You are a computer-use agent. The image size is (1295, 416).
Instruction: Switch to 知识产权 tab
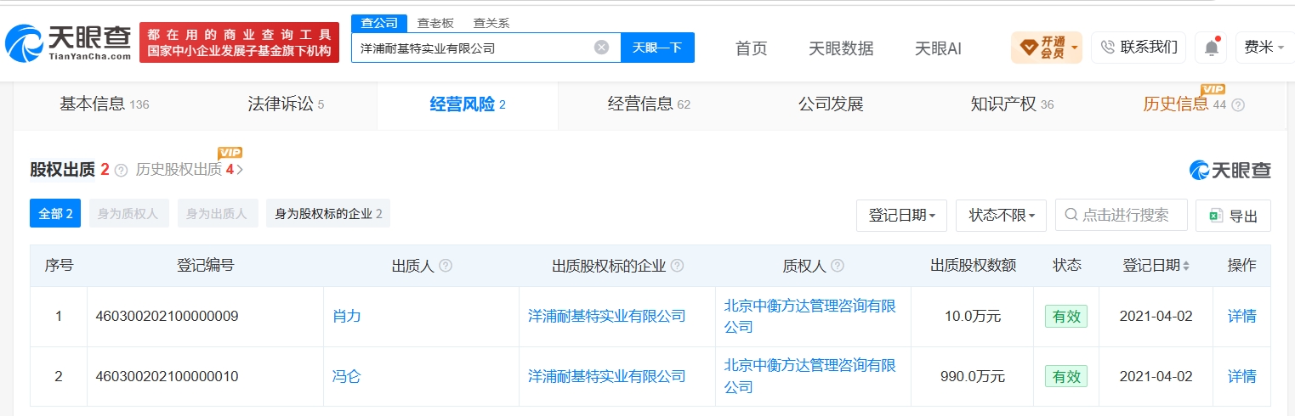click(x=1012, y=104)
